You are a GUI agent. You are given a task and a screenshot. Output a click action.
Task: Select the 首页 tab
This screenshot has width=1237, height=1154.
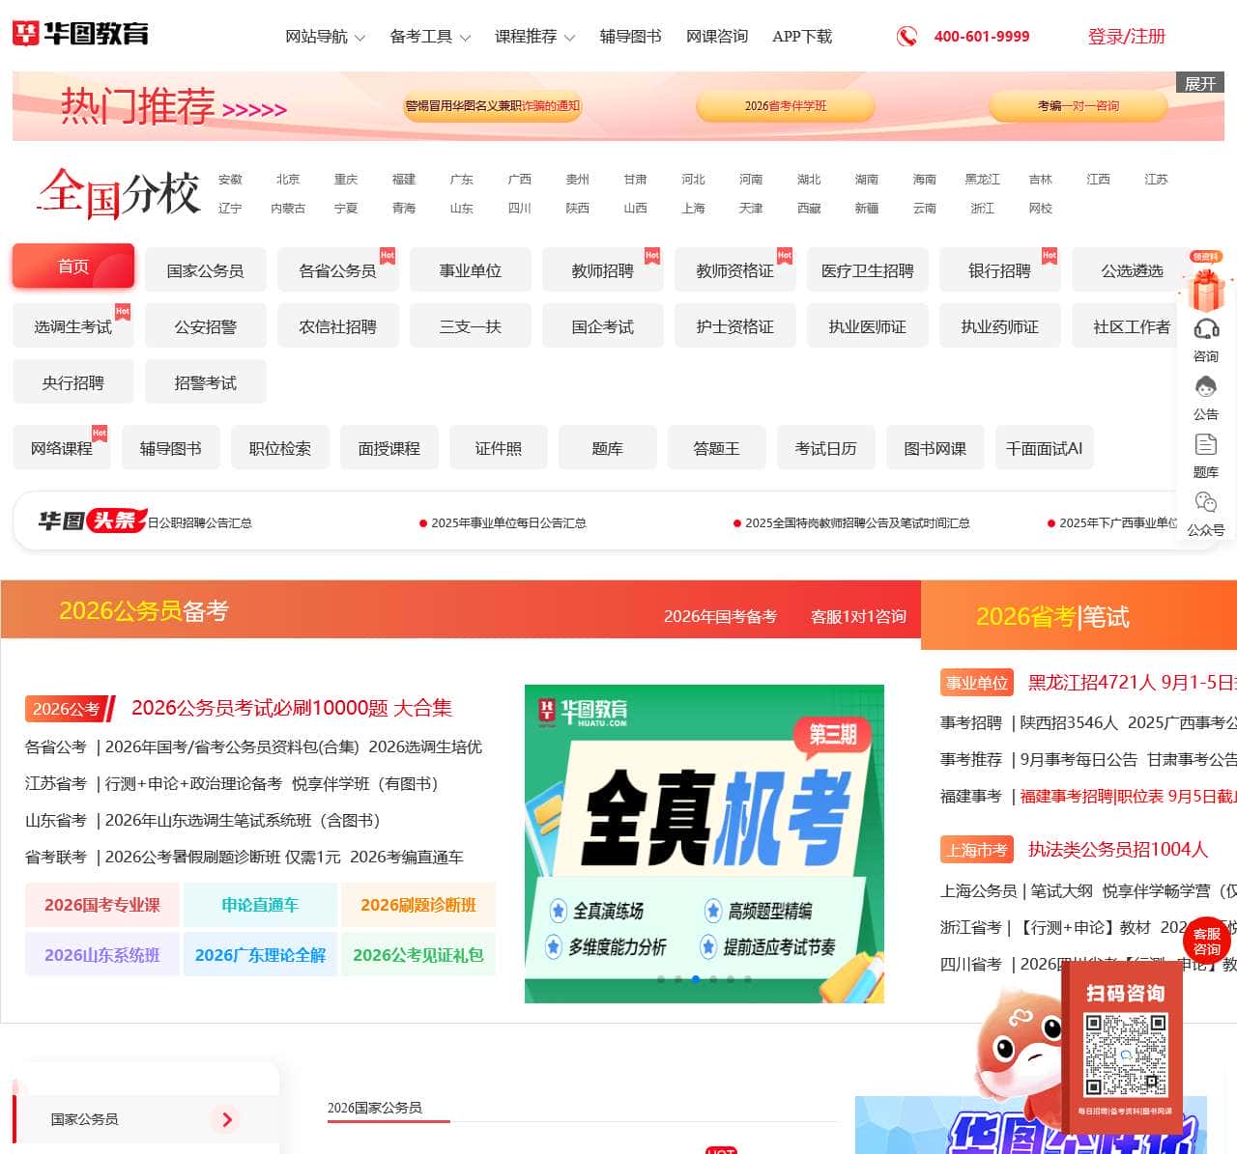tap(73, 267)
